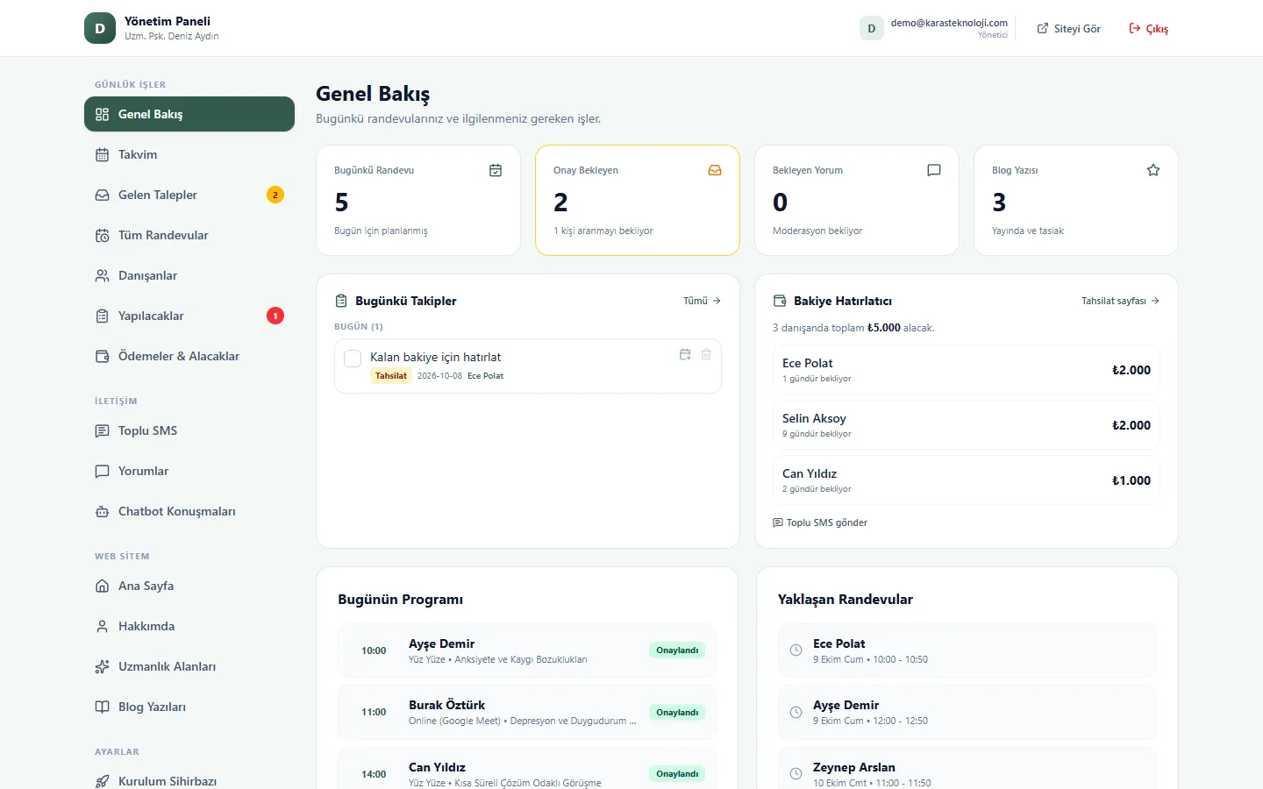Screen dimensions: 1263x789
Task: Click the Onaylandı status on Ayşe Demir's 10:00 appointment
Action: pos(677,650)
